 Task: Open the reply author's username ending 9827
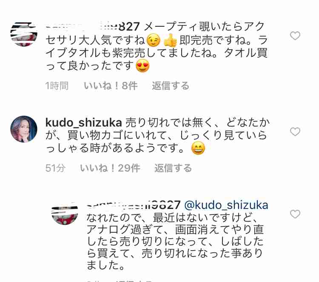click(x=134, y=205)
